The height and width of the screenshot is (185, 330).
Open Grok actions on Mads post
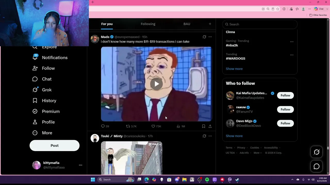click(x=204, y=37)
